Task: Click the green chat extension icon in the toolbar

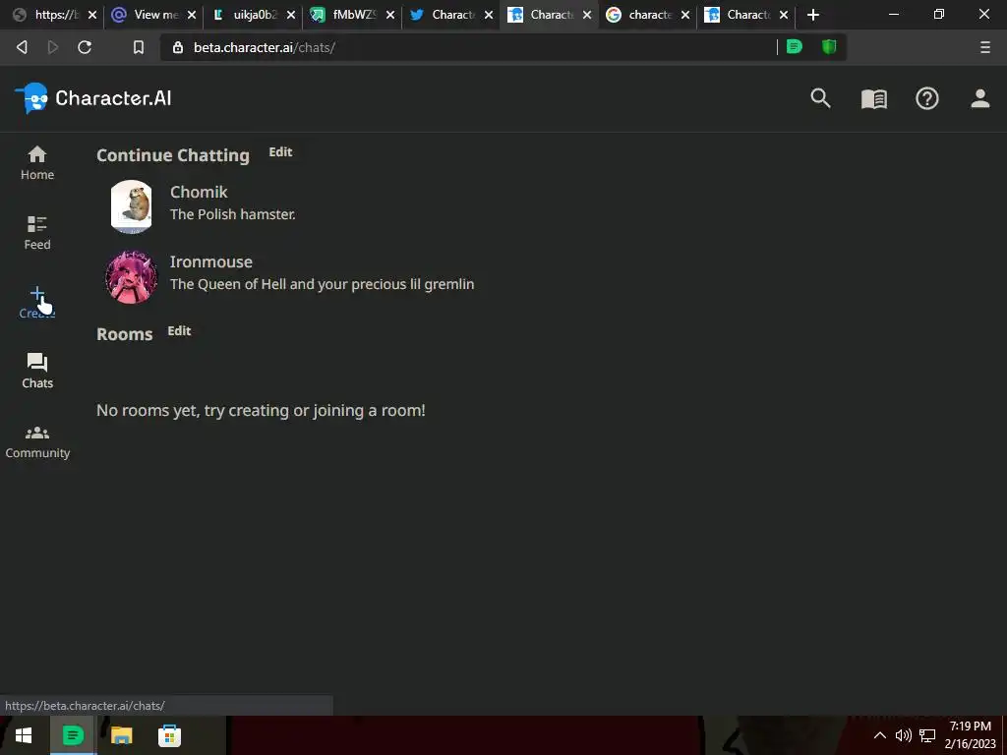Action: coord(795,47)
